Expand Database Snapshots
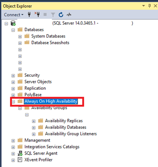 20,43
